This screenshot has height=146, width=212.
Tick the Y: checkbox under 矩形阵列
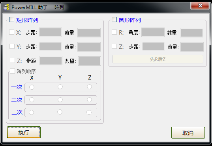point(12,46)
